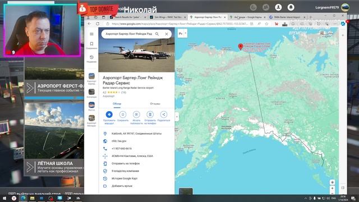Click the taskbar clock and date
The image size is (359, 202).
coord(343,198)
